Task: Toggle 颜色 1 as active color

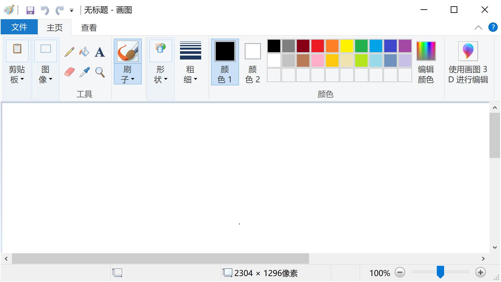Action: (225, 62)
